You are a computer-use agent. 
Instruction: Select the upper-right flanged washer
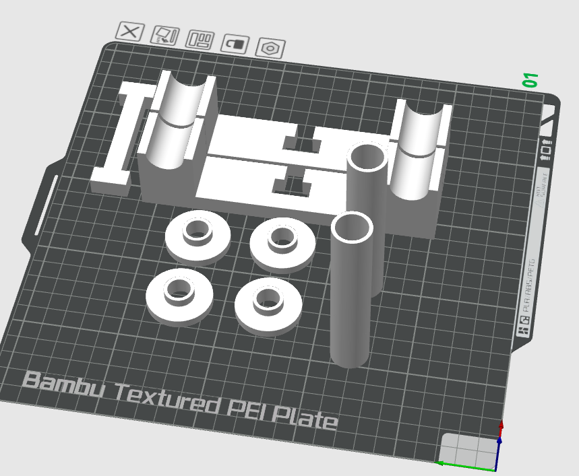283,244
